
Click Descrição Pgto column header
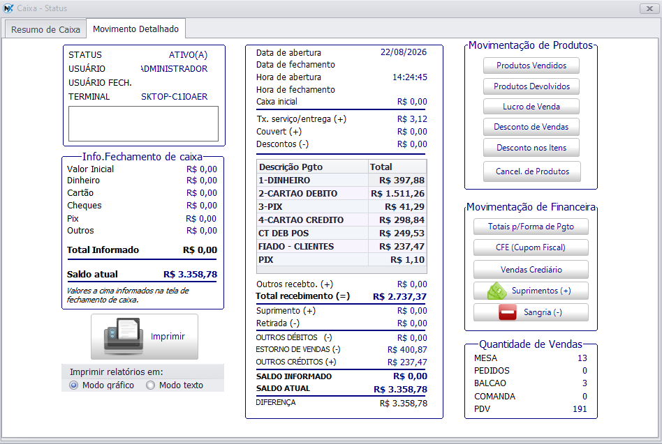point(312,167)
